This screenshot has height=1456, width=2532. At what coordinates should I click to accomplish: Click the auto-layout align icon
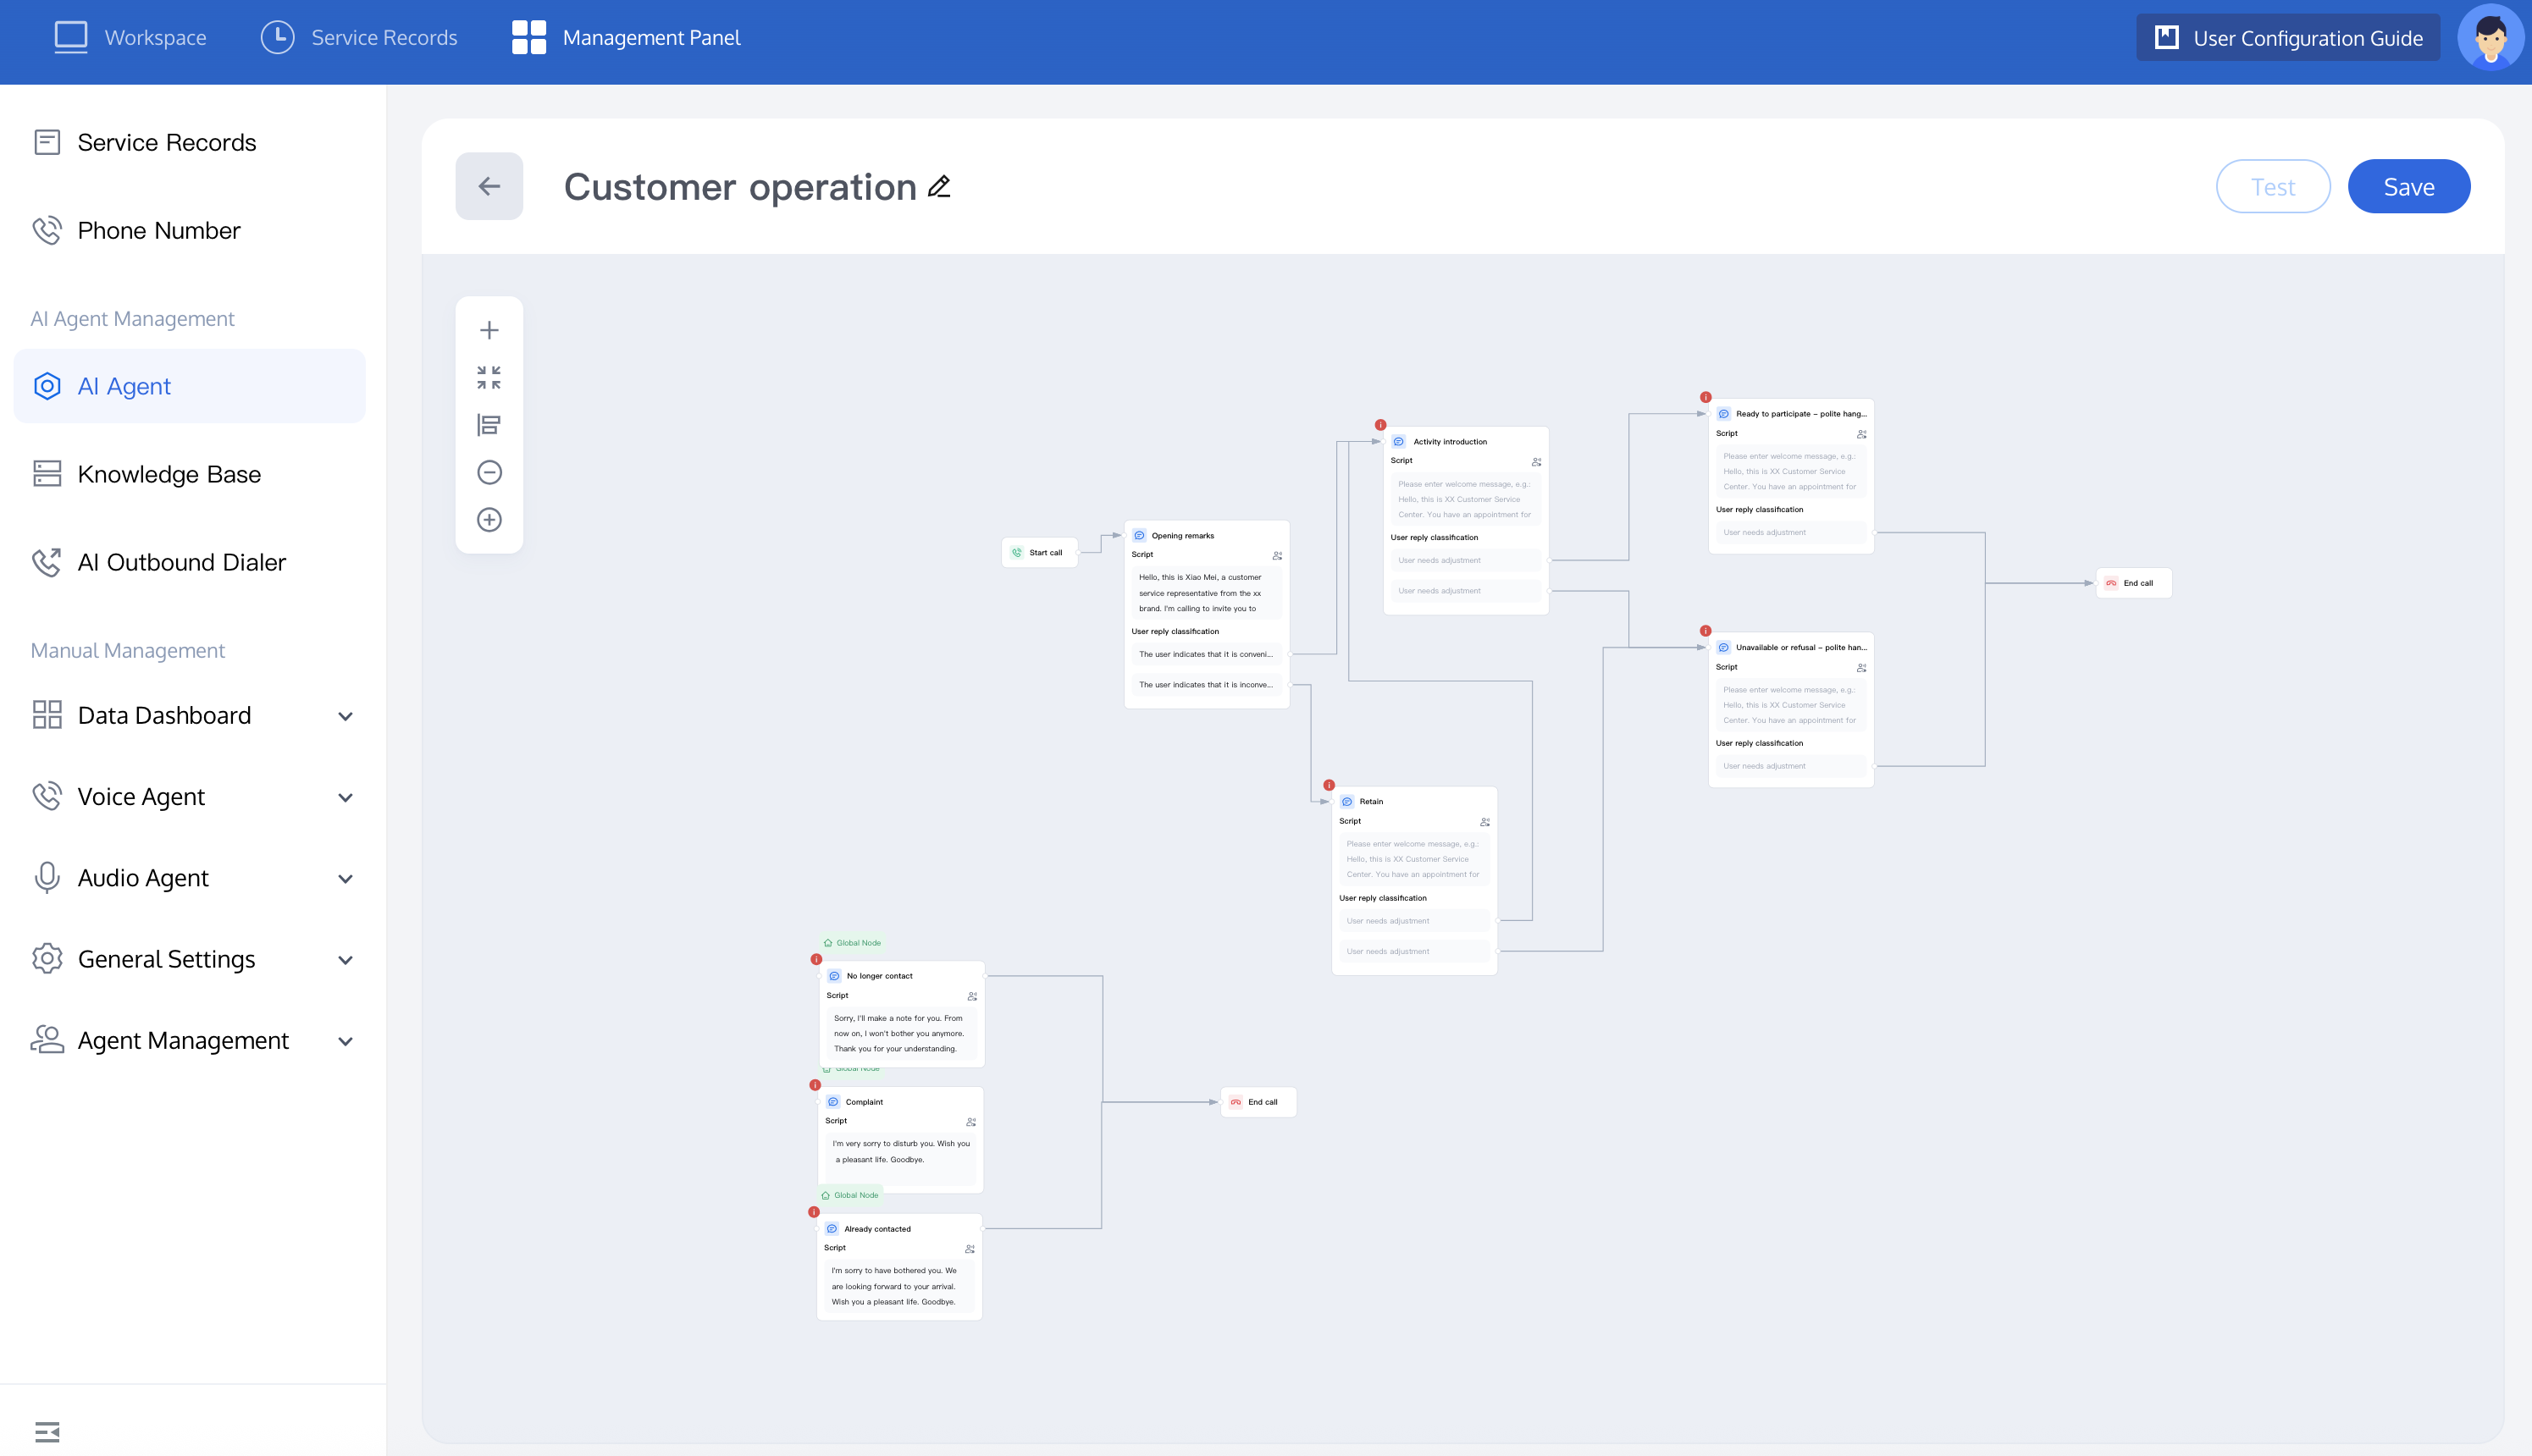[x=489, y=425]
